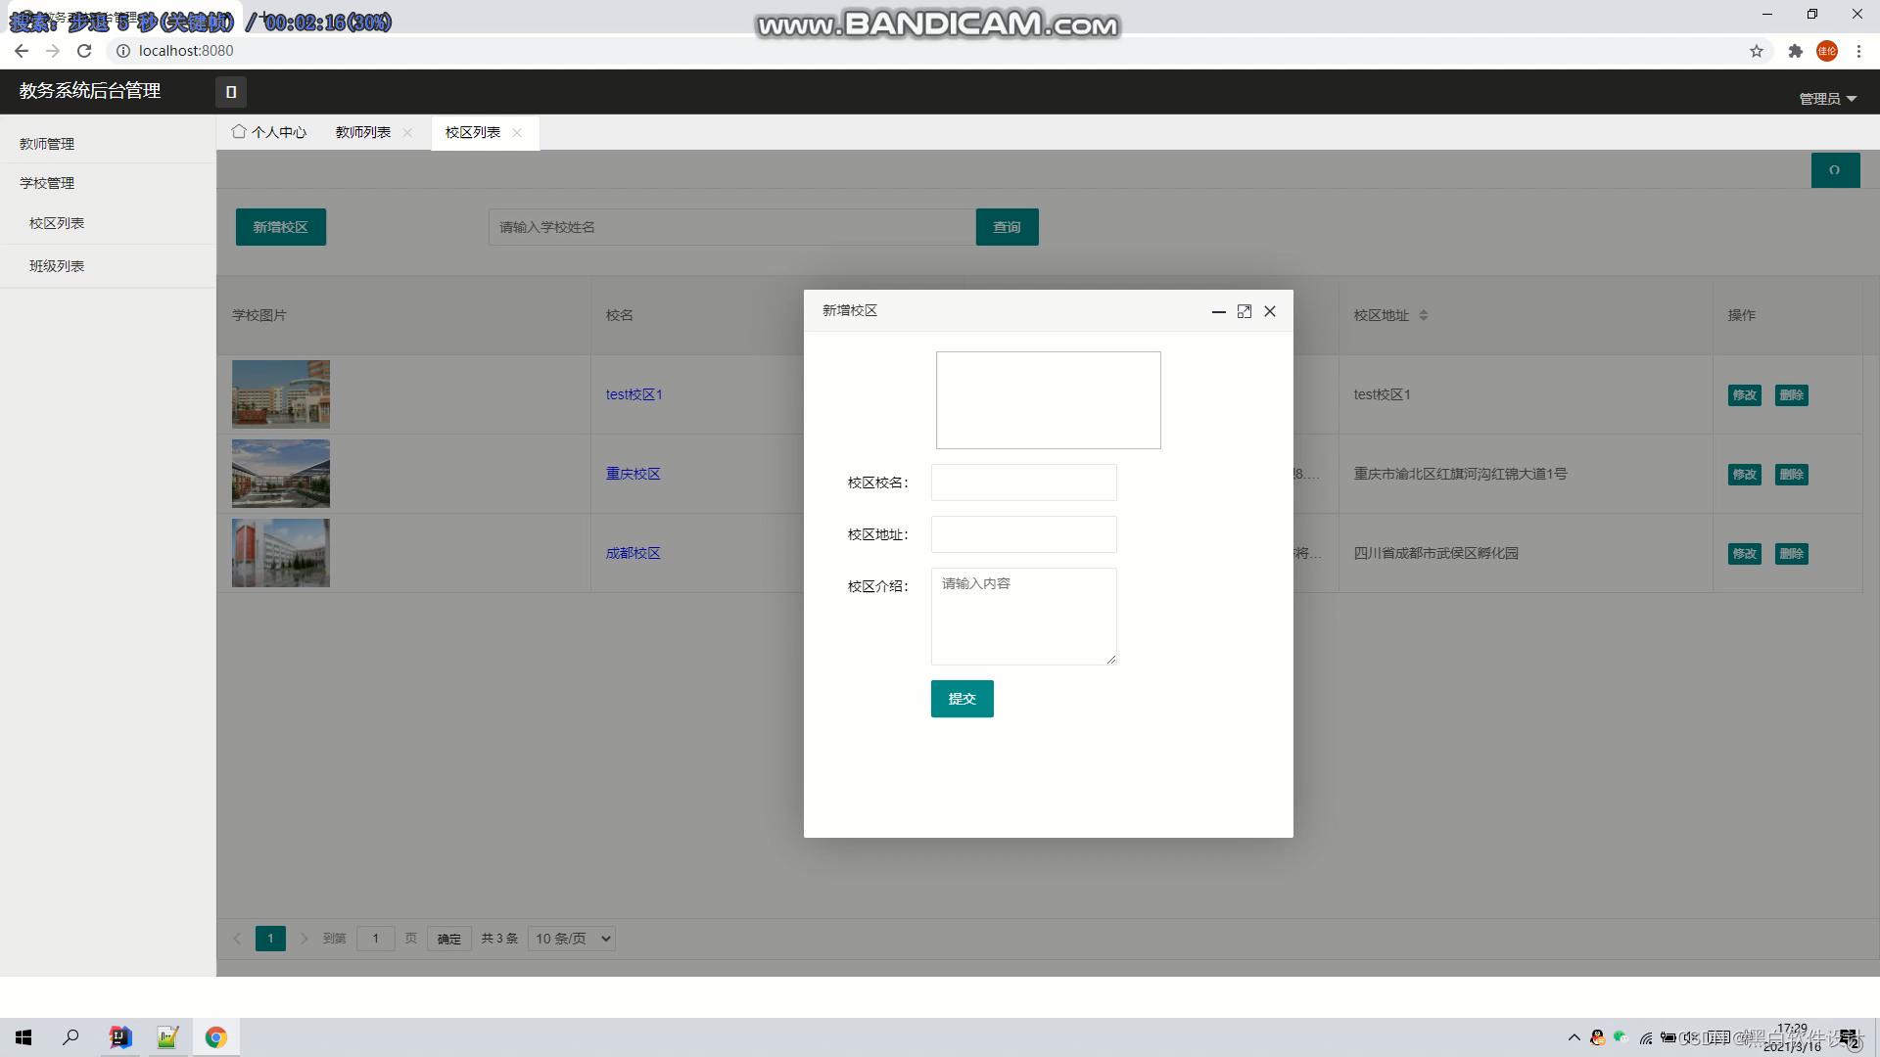Click the 校区校名 input field
Image resolution: width=1880 pixels, height=1057 pixels.
pyautogui.click(x=1023, y=483)
